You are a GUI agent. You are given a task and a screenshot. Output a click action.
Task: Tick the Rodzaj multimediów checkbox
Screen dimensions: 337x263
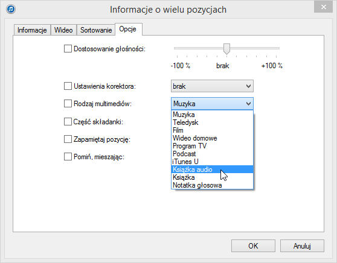point(68,104)
